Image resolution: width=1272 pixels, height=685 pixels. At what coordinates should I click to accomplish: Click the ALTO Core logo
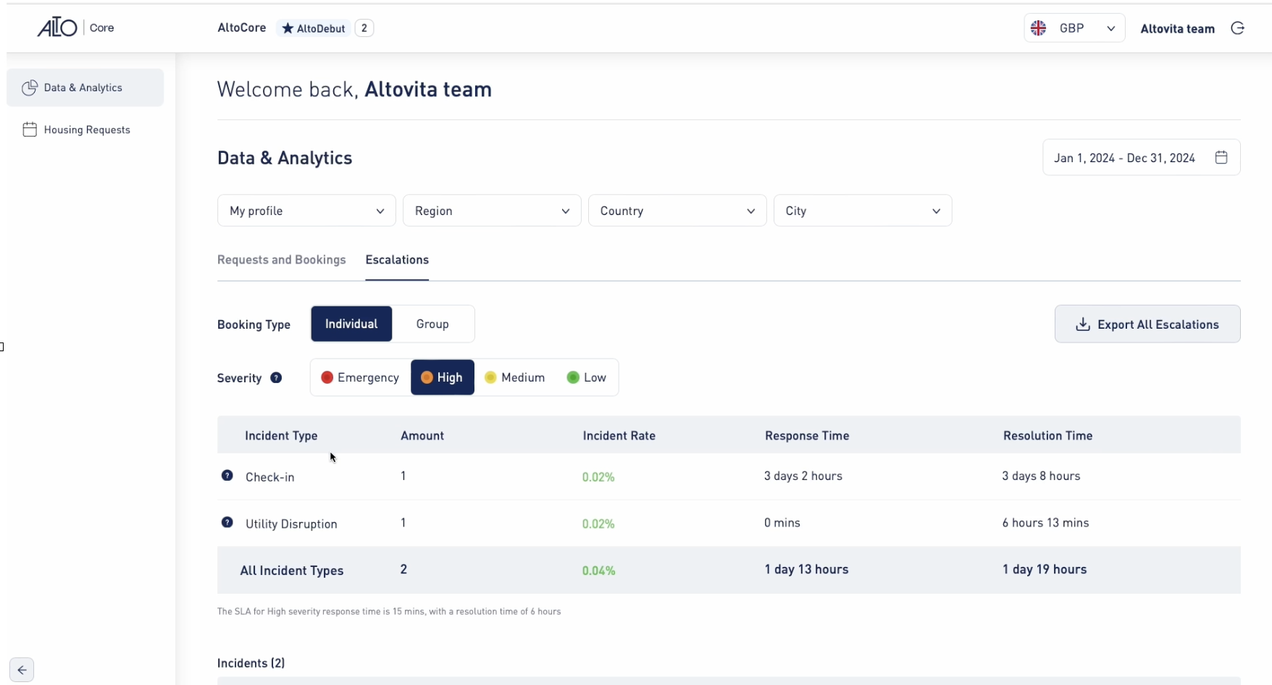click(x=76, y=28)
